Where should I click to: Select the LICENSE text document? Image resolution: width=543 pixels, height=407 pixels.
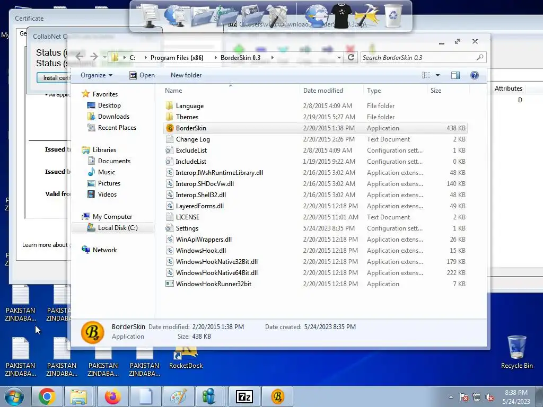(187, 217)
